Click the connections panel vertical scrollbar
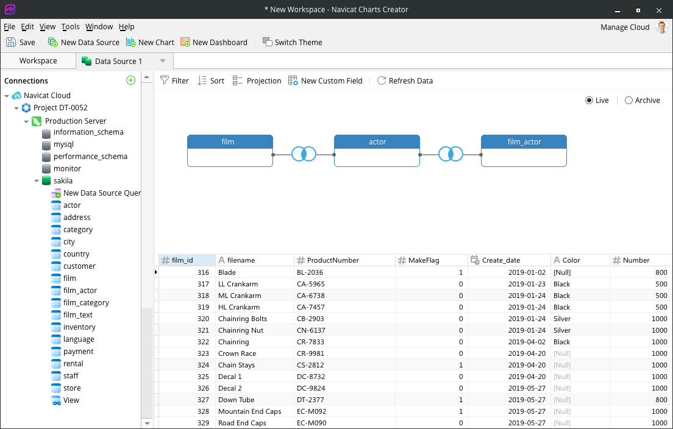Image resolution: width=673 pixels, height=429 pixels. [147, 195]
